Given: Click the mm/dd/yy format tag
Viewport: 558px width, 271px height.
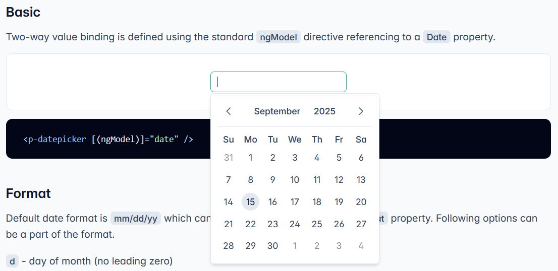Looking at the screenshot, I should [x=136, y=218].
